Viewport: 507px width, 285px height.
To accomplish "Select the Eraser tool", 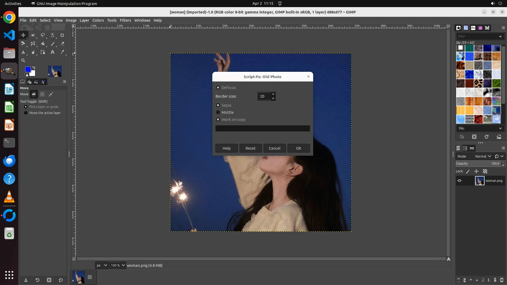I will point(62,44).
